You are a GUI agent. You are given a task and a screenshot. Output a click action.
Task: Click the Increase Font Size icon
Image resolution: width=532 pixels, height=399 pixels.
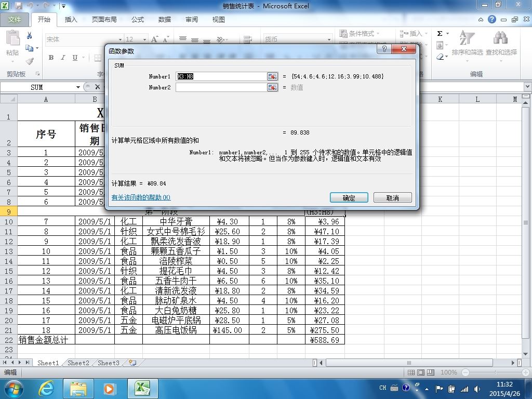[154, 39]
